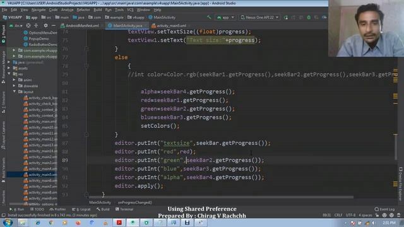Click the floppy disk taskbar icon
Screen dimensions: 404x227
point(187,223)
